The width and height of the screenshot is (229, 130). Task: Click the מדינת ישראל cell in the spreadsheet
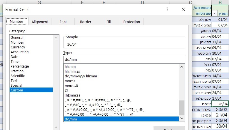point(202,76)
